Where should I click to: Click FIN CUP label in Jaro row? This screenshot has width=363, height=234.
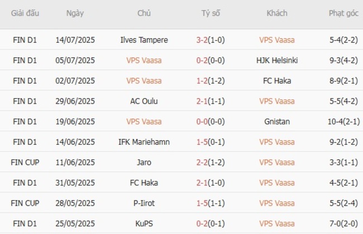25,162
